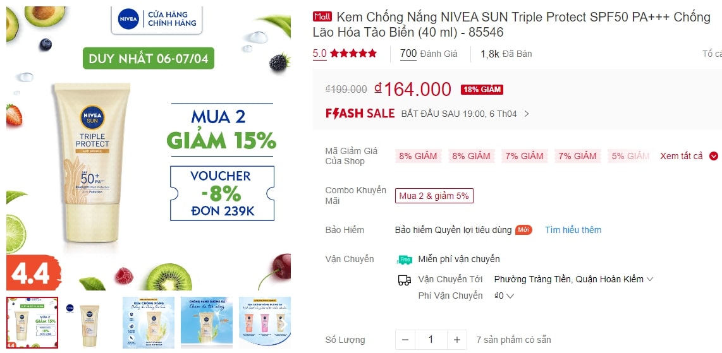Select the Mua 2 & giảm 5% combo
The image size is (722, 353).
[x=434, y=196]
